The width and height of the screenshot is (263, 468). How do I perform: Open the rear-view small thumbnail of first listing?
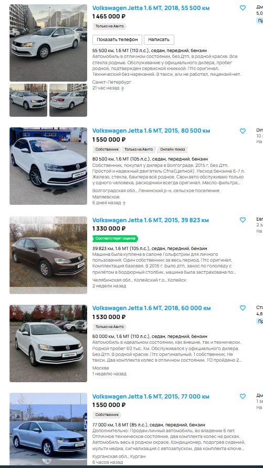tap(68, 100)
